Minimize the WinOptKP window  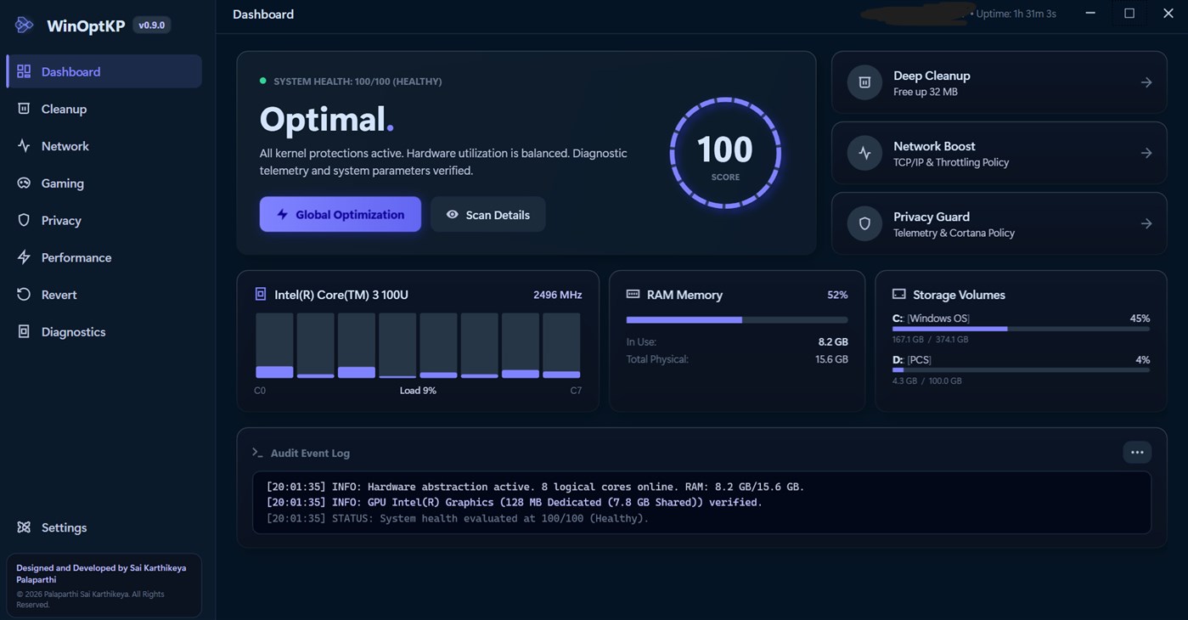[1090, 14]
